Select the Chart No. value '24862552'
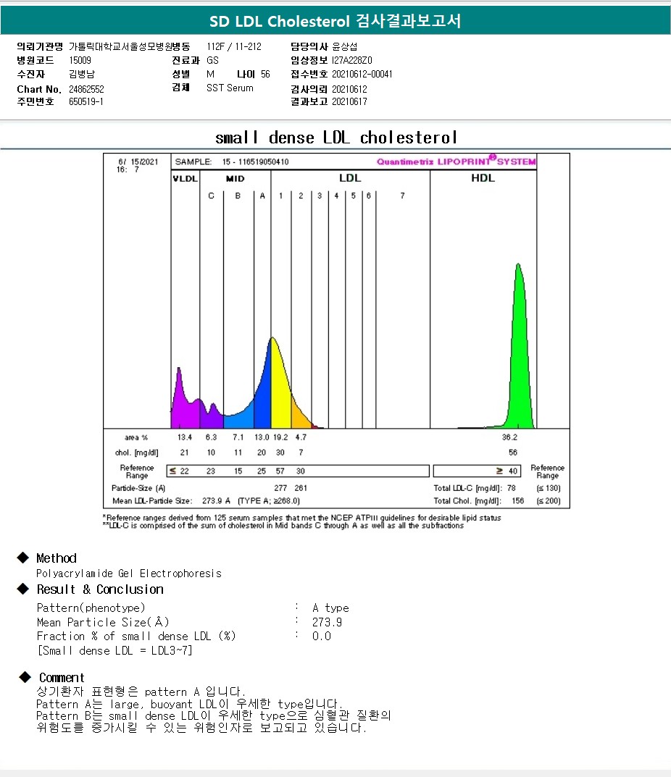This screenshot has height=777, width=671. [86, 89]
